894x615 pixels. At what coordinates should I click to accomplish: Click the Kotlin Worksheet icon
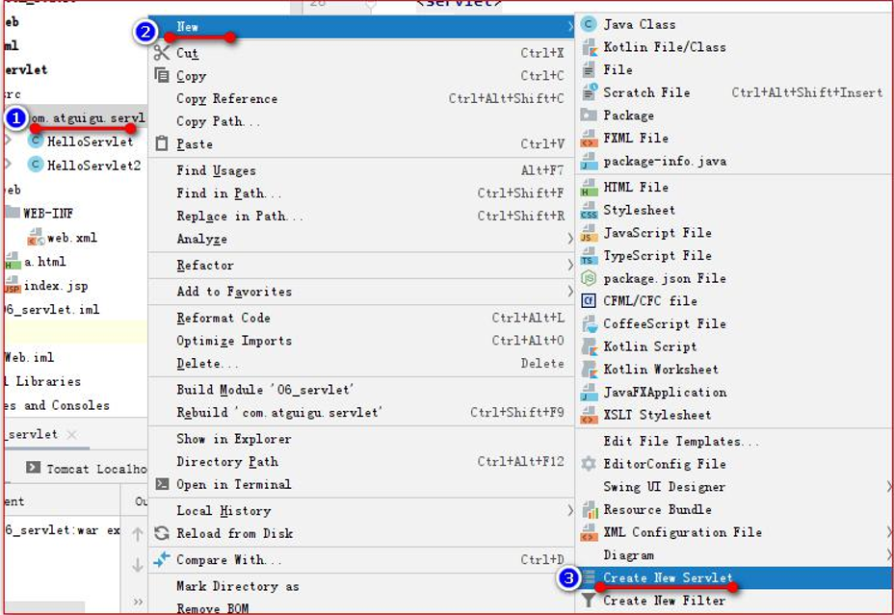pyautogui.click(x=589, y=369)
